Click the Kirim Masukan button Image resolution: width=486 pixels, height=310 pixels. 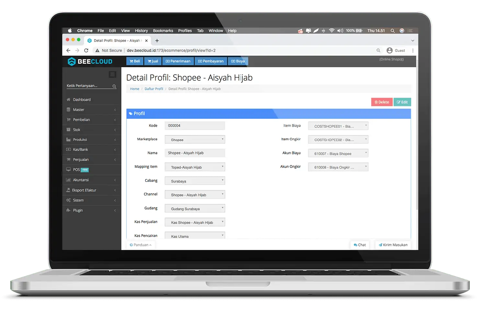[393, 245]
